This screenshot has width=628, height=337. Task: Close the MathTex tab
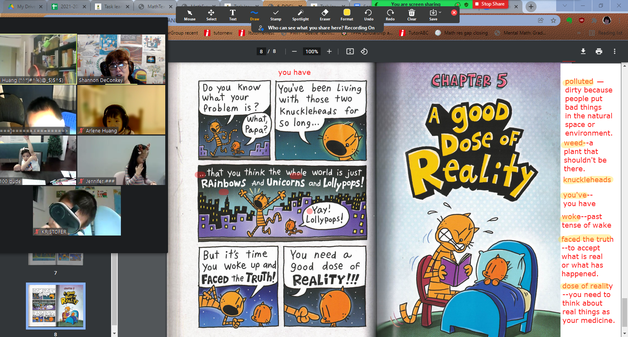(x=170, y=7)
